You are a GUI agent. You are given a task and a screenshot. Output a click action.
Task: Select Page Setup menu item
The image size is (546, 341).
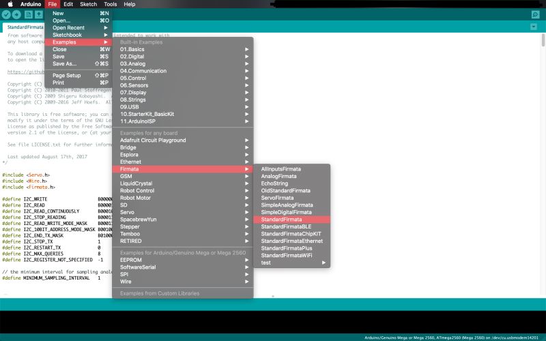[x=78, y=76]
